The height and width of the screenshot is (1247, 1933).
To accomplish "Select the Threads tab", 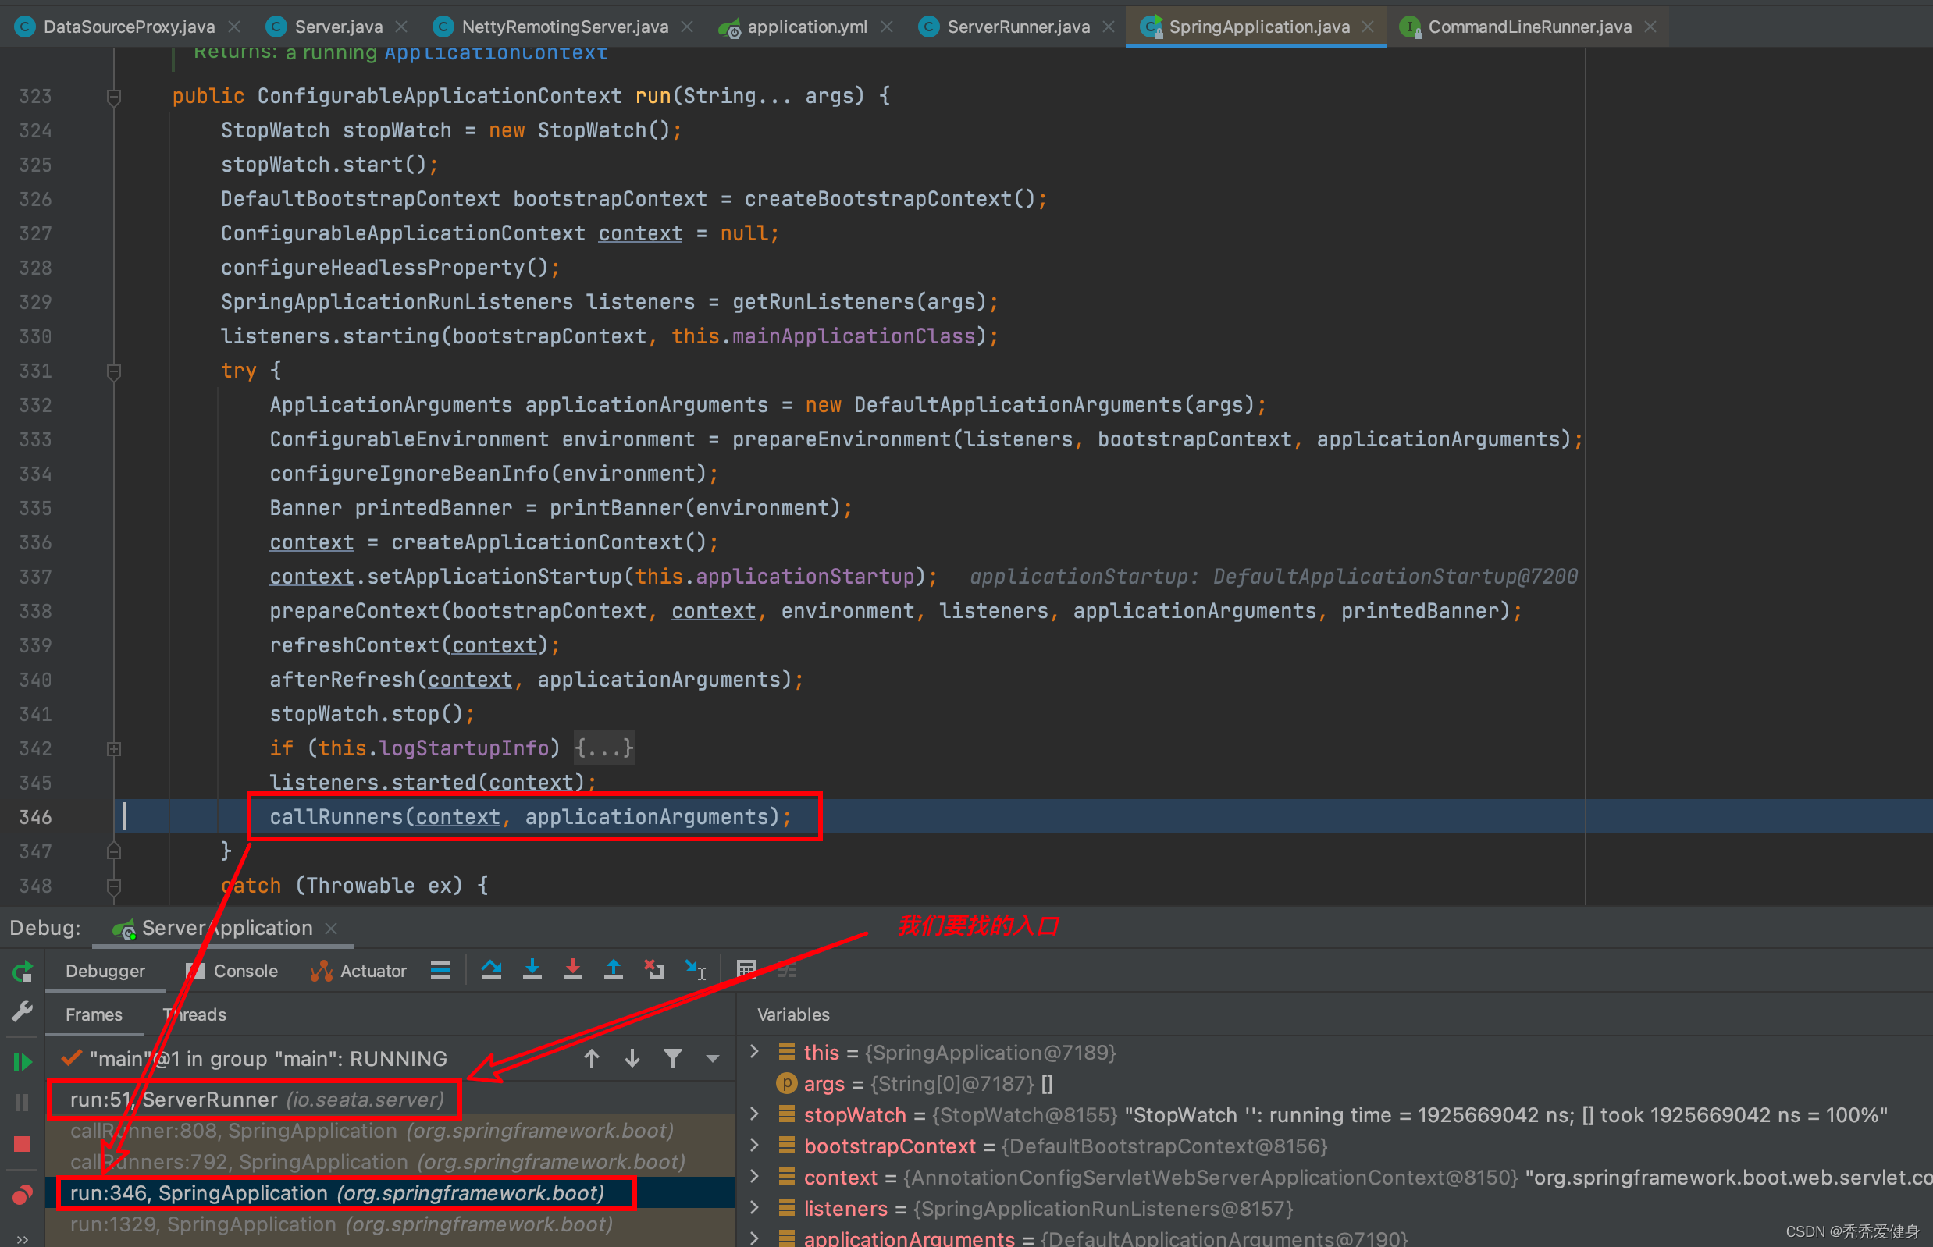I will [194, 1014].
